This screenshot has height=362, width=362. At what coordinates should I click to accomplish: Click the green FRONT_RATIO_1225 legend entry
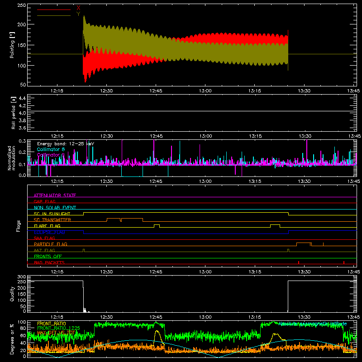point(58,328)
